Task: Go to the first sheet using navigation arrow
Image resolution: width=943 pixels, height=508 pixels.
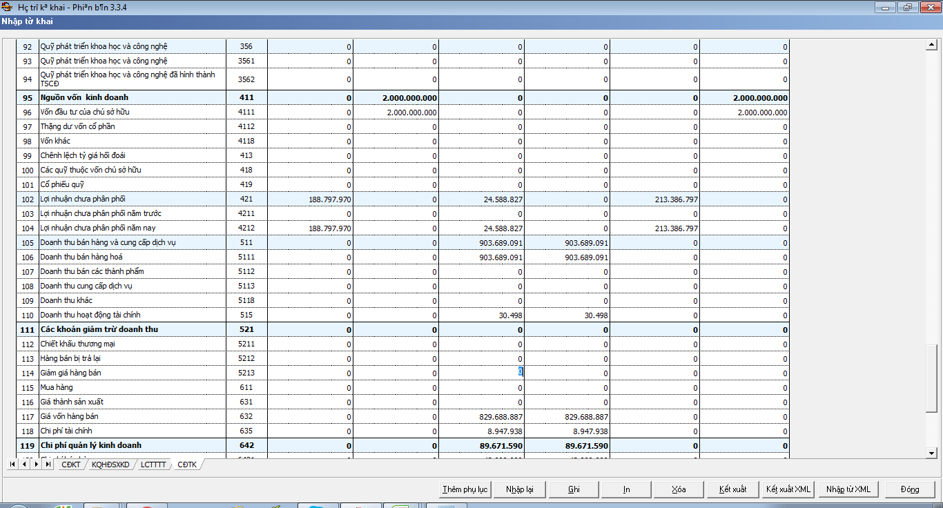Action: 13,465
